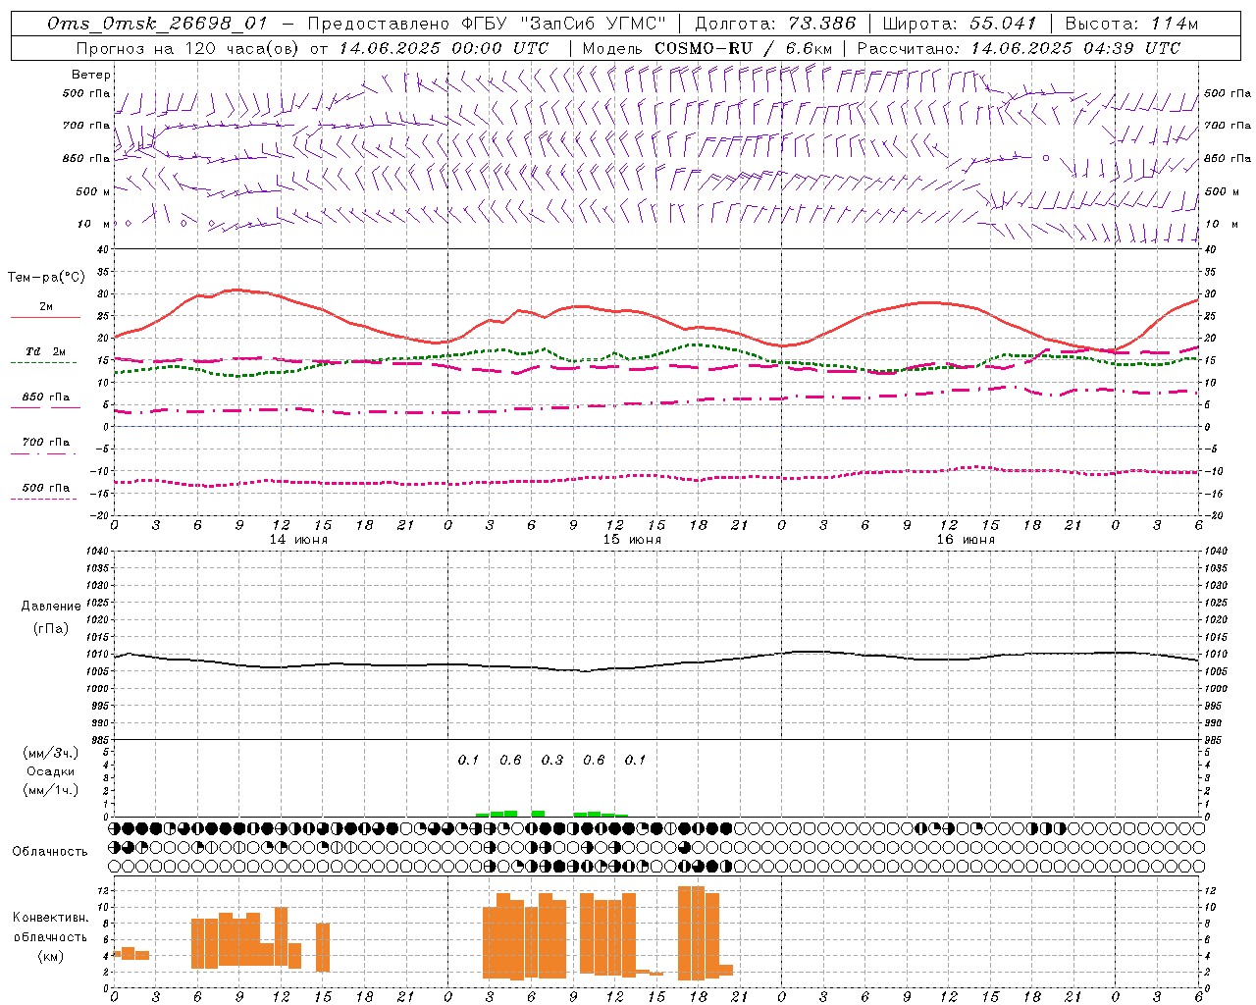
Task: Click the '2м' red temperature legend entry
Action: (x=46, y=307)
